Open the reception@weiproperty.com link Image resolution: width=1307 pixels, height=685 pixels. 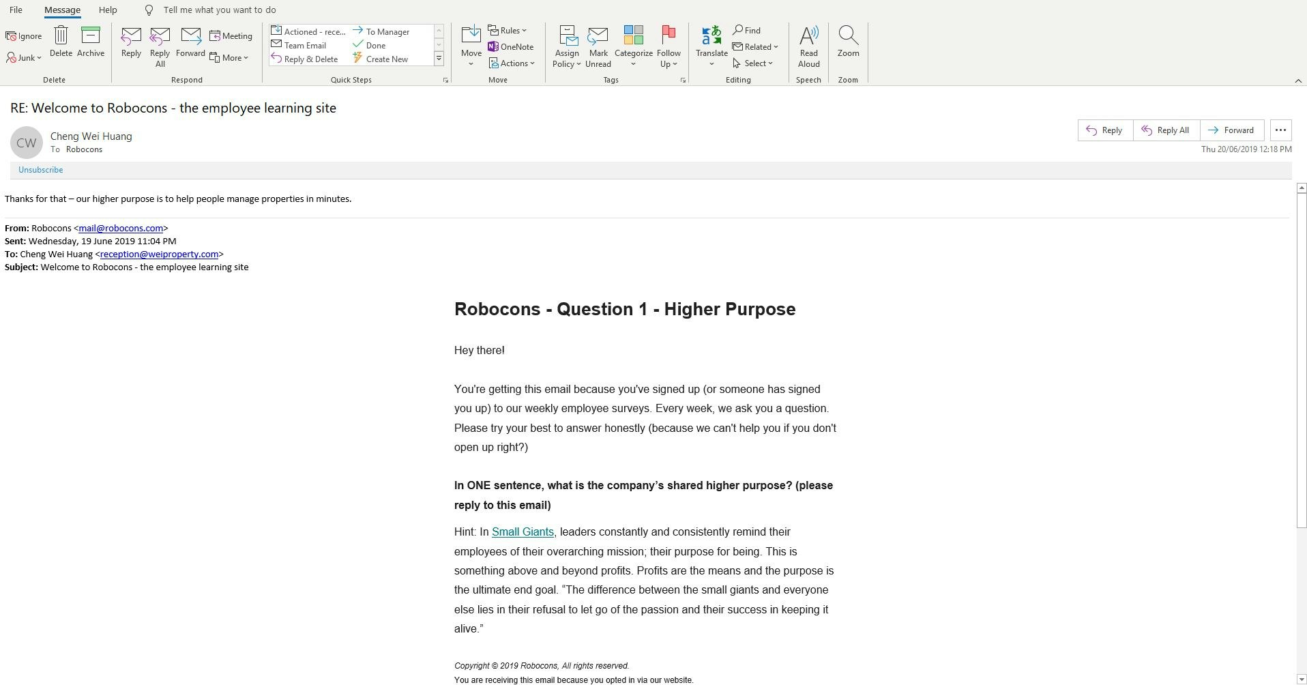(159, 254)
